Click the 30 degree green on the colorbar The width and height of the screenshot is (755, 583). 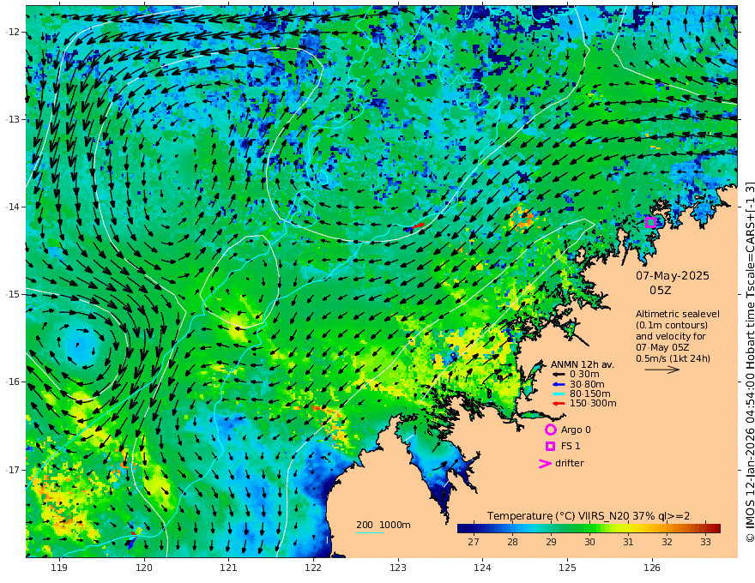(589, 529)
